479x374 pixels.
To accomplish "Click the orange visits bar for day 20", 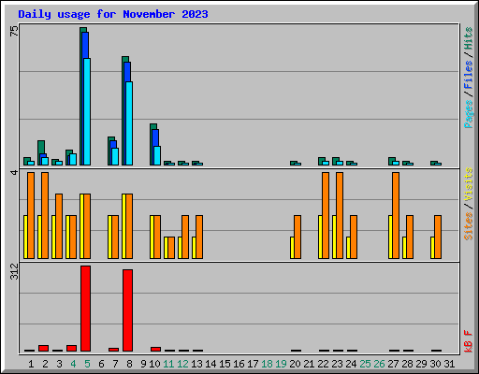I will [298, 237].
